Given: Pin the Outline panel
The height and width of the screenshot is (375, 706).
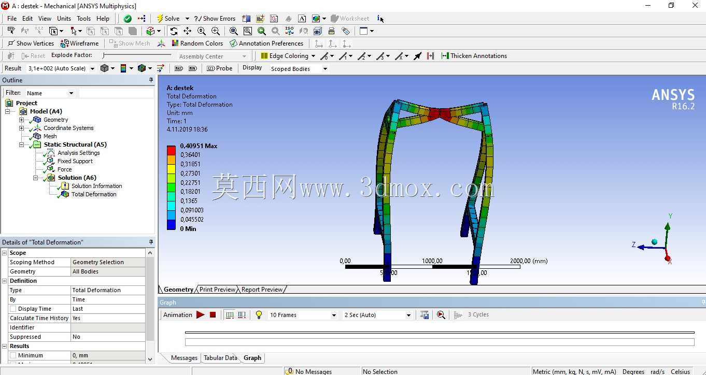Looking at the screenshot, I should (151, 80).
